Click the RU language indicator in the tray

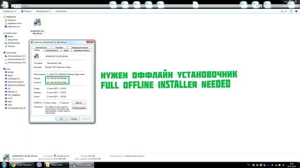pos(248,165)
